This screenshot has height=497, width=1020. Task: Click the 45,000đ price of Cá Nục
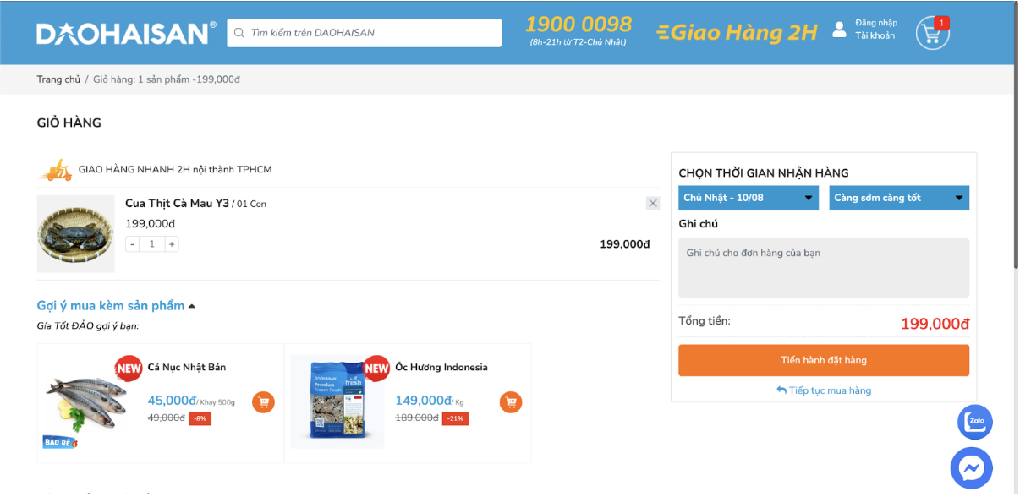pyautogui.click(x=172, y=401)
